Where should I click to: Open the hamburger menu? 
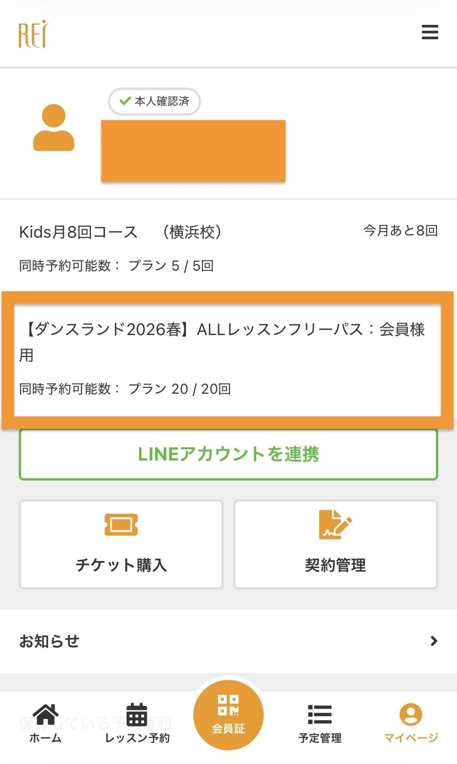point(430,32)
